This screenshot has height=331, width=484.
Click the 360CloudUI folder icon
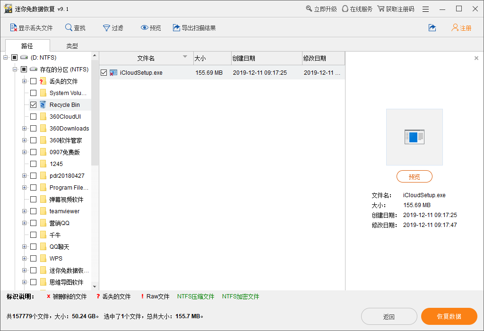[43, 117]
